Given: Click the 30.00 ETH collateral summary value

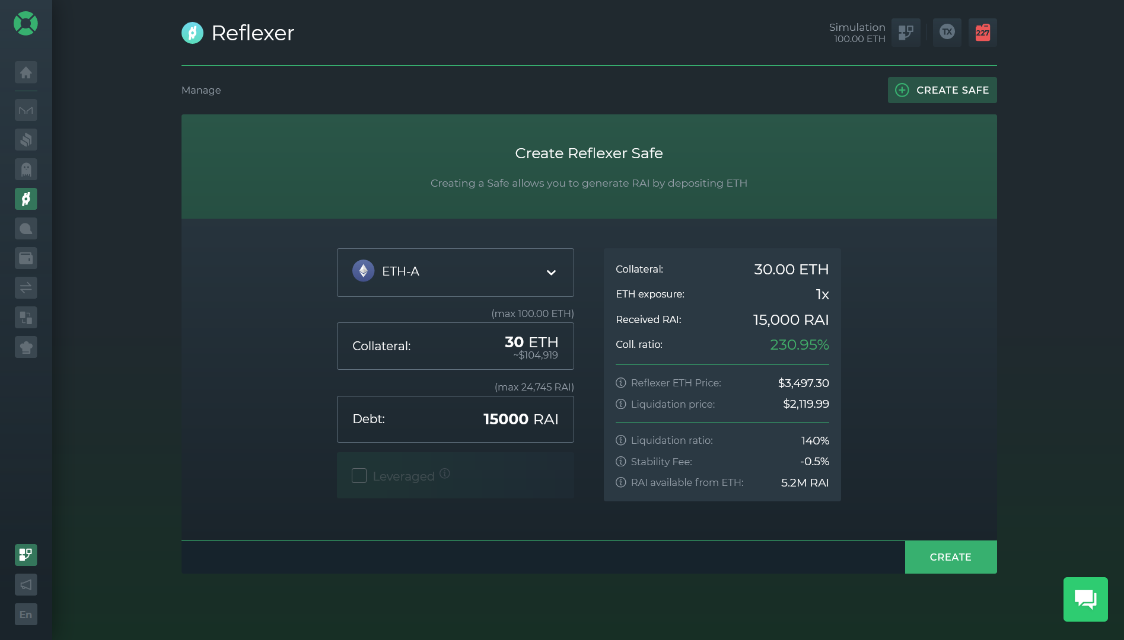Looking at the screenshot, I should [x=791, y=270].
